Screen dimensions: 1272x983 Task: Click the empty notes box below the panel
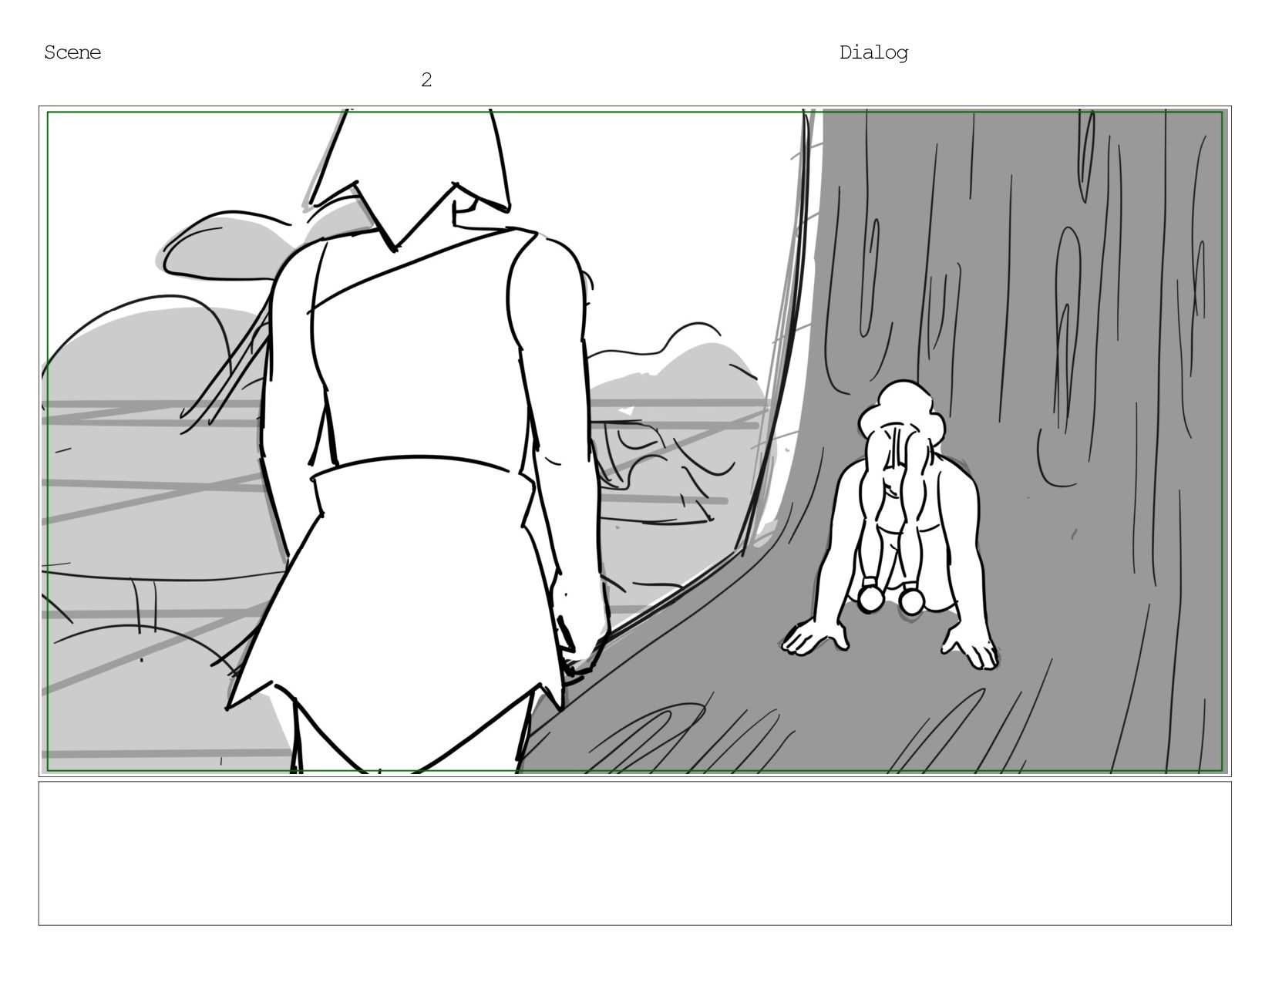pyautogui.click(x=634, y=853)
